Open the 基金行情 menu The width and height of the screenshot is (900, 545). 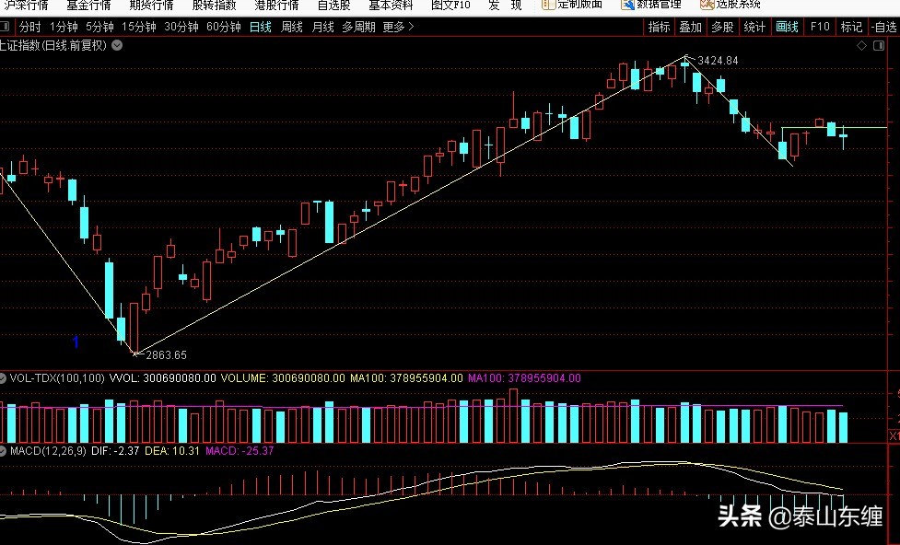point(88,6)
